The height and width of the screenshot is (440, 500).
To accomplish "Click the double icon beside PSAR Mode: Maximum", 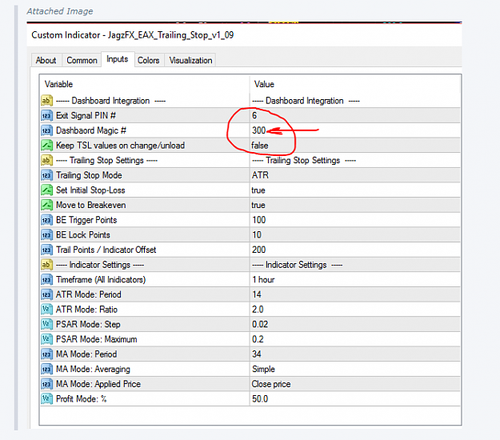I will click(46, 339).
